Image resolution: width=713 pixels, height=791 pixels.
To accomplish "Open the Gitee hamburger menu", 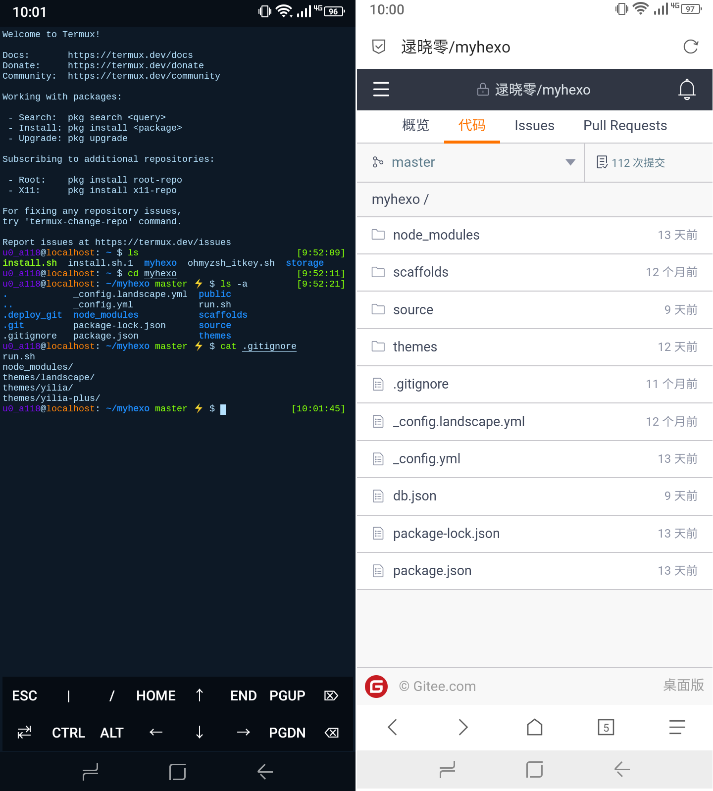I will [x=381, y=89].
